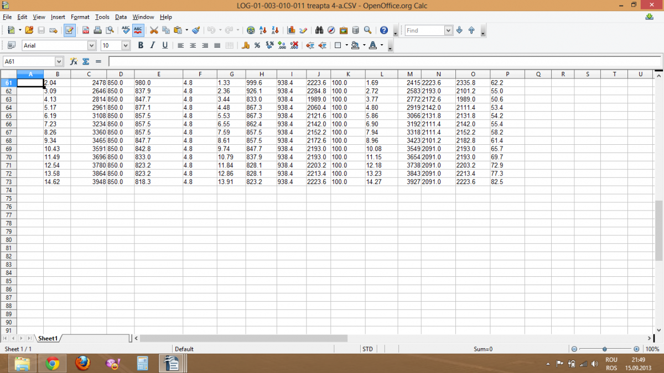Image resolution: width=664 pixels, height=373 pixels.
Task: Toggle AutoSpellcheck on or off
Action: (x=138, y=30)
